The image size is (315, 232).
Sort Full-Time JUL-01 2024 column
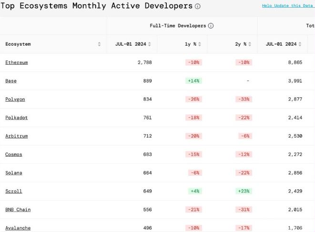pyautogui.click(x=150, y=44)
